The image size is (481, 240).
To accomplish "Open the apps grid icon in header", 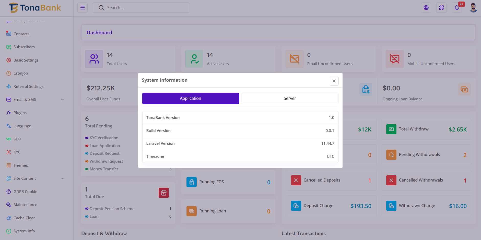I will tap(441, 8).
